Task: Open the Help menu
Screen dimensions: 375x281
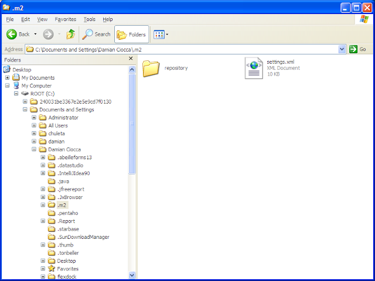Action: pos(108,19)
